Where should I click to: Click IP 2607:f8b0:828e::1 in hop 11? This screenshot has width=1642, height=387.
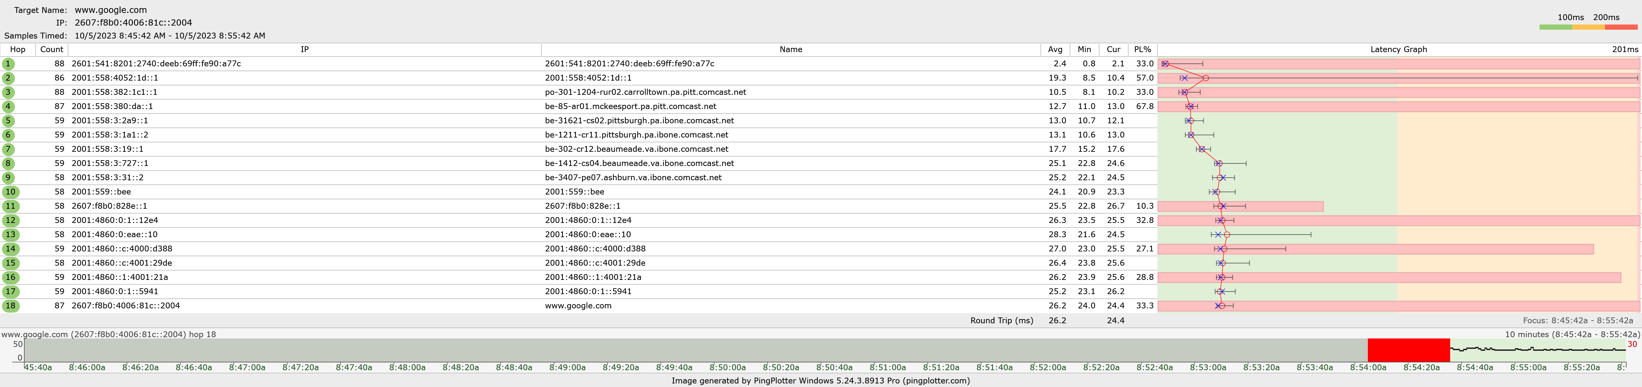click(109, 205)
